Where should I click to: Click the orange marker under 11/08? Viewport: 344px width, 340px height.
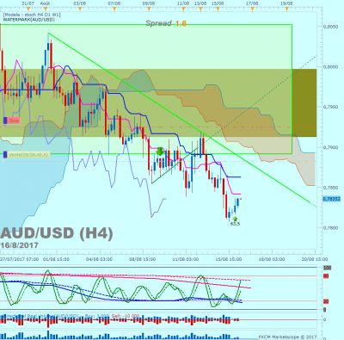(183, 9)
